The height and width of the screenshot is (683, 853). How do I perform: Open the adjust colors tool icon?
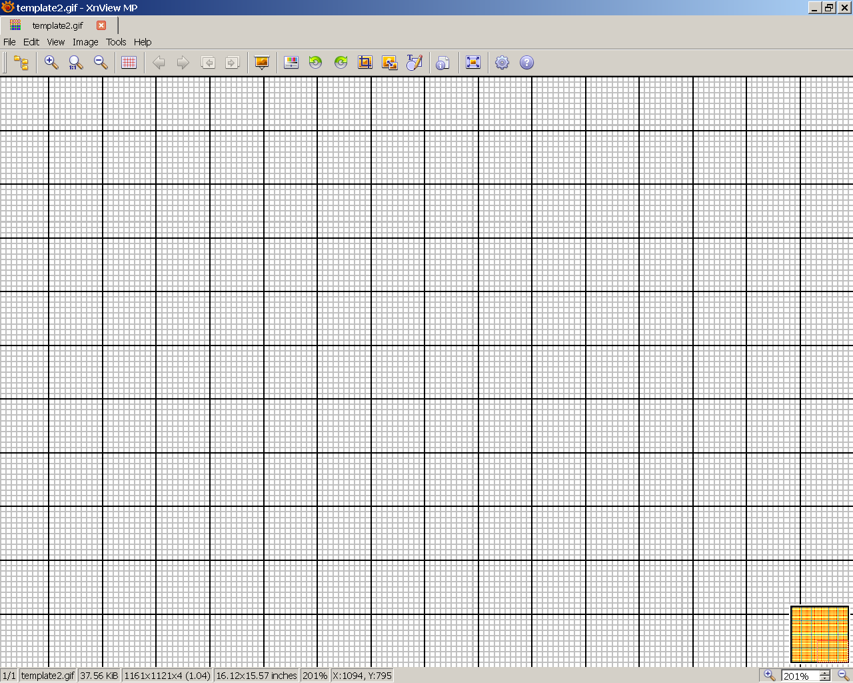[x=291, y=63]
